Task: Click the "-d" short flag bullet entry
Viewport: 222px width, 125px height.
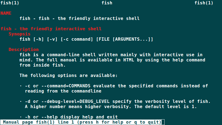Action: coord(28,102)
